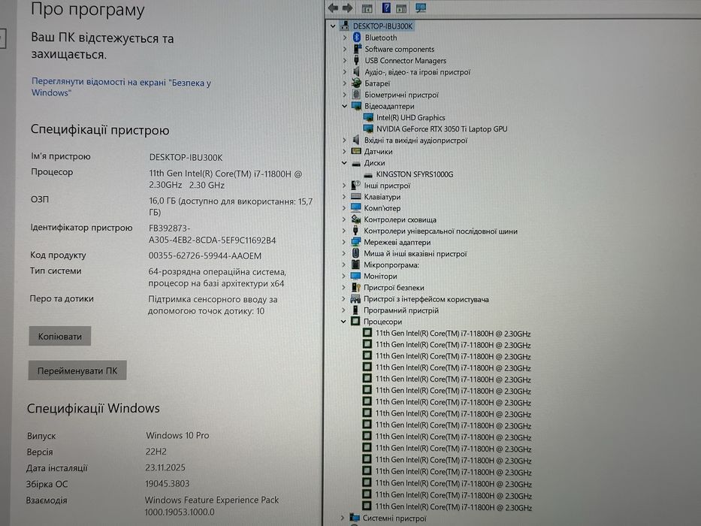Viewport: 701px width, 526px height.
Task: Select the Батареї tree row label
Action: 377,83
